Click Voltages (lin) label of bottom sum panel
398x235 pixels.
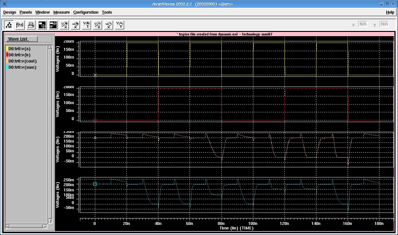pyautogui.click(x=58, y=195)
